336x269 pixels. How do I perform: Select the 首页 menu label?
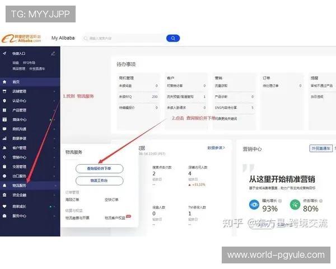click(16, 82)
